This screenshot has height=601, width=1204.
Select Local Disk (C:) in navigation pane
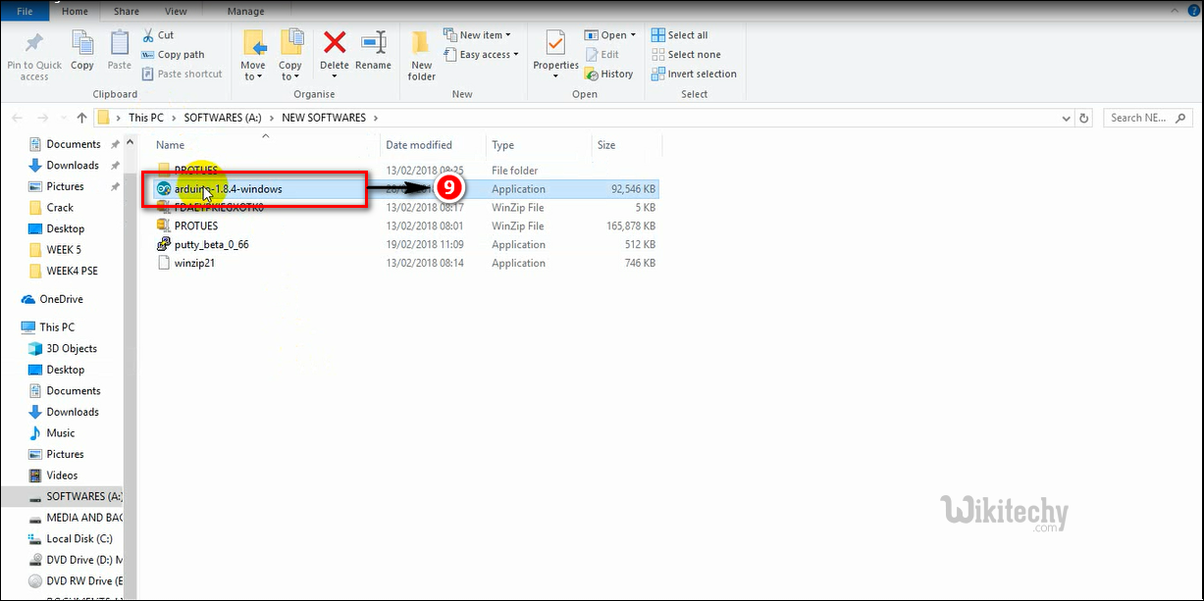click(x=79, y=538)
